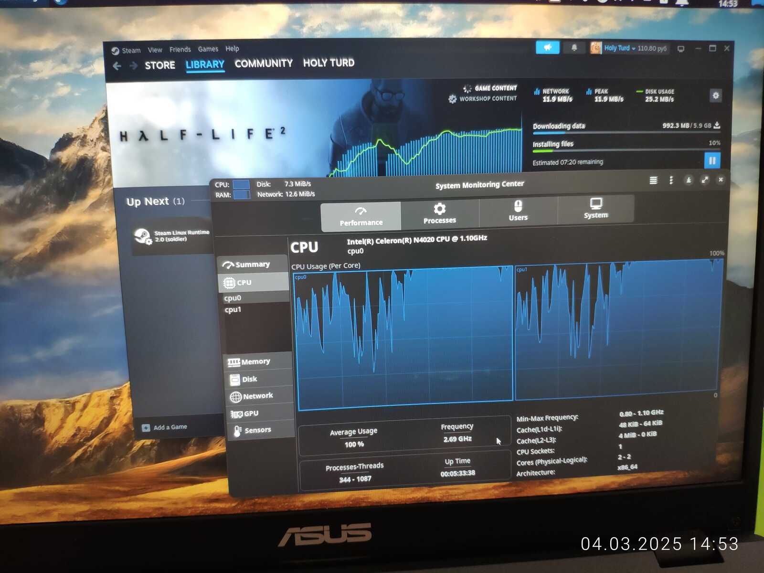The height and width of the screenshot is (573, 764).
Task: Click the "Up Next (1)" heading
Action: pos(156,202)
